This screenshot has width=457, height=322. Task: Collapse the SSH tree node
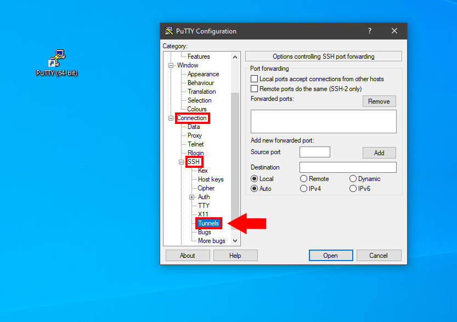[x=181, y=162]
